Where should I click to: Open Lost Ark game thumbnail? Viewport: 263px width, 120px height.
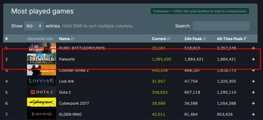click(41, 81)
